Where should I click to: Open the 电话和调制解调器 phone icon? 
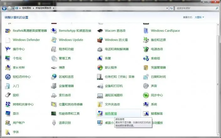coord(100,49)
